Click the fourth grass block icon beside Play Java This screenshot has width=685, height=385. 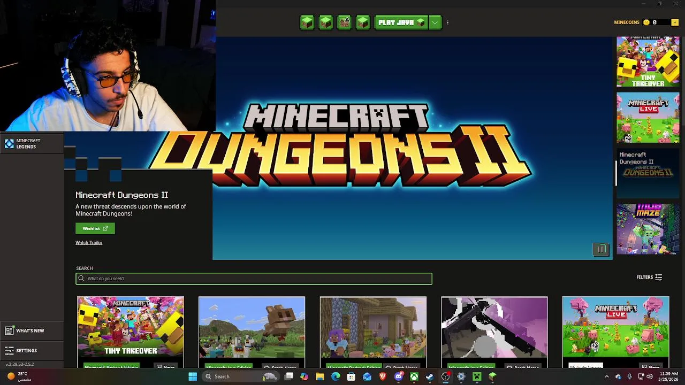363,22
